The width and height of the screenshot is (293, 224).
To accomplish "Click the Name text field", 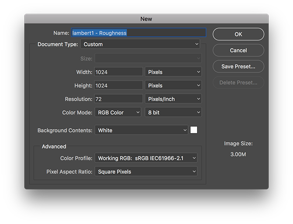I will click(x=138, y=33).
